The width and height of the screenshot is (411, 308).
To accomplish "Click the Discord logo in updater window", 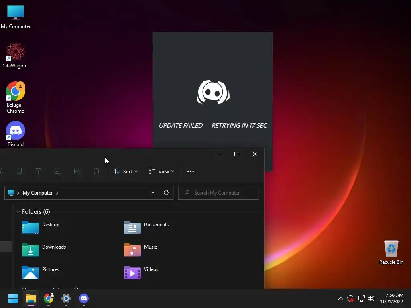I will [213, 92].
